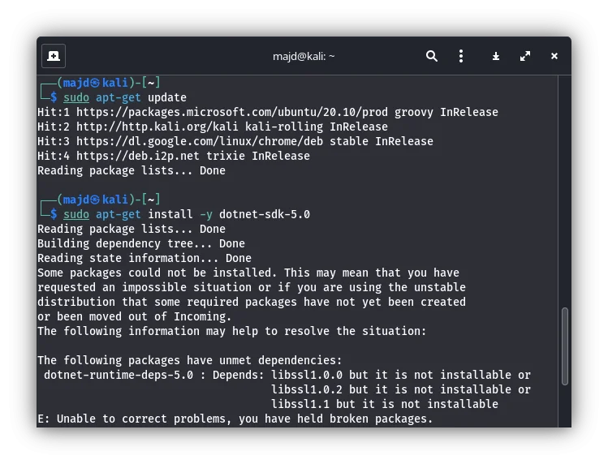Screen dimensions: 608x464
Task: Click the packages.microsoft.com URL in output
Action: click(232, 113)
